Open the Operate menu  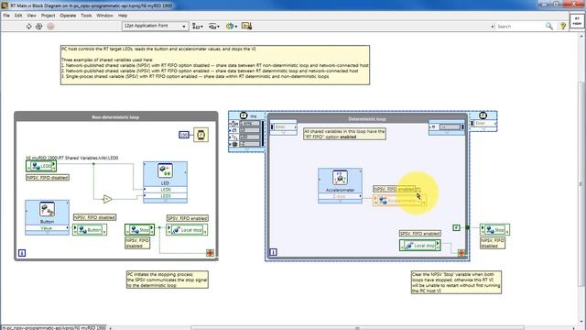[68, 16]
